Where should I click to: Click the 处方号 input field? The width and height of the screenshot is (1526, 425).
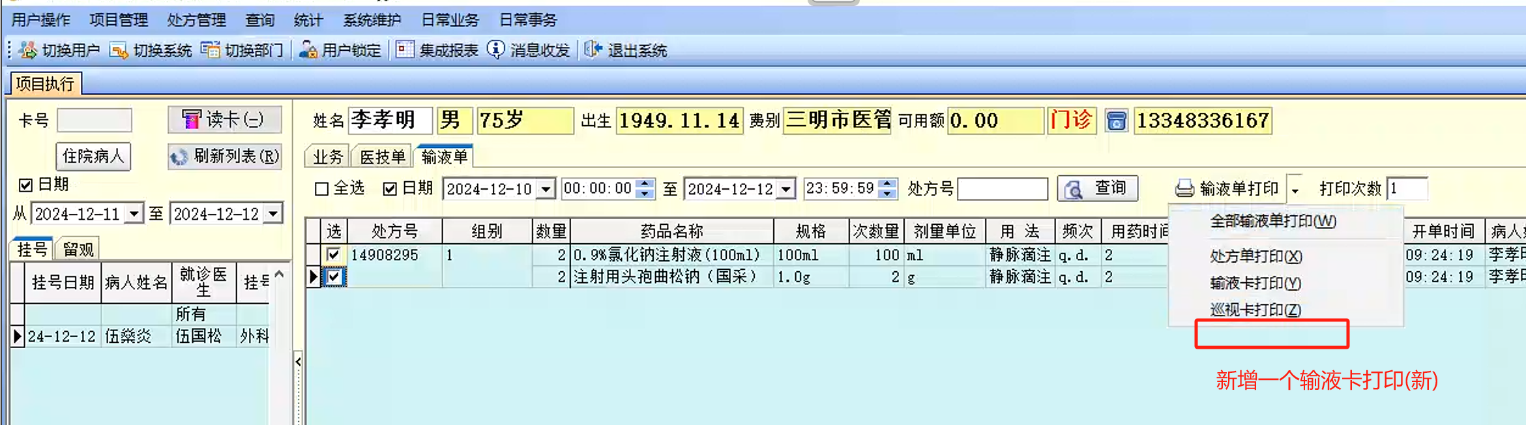1003,189
